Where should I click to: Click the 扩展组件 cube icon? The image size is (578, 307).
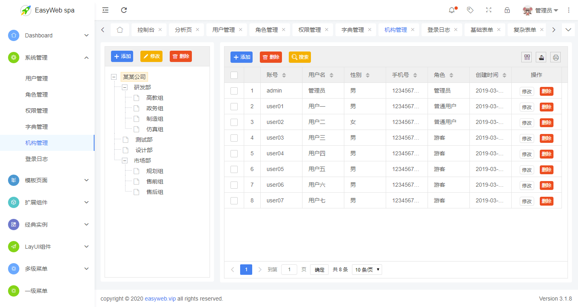14,202
